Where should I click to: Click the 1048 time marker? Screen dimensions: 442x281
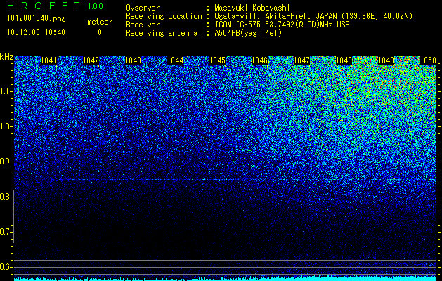(x=344, y=60)
